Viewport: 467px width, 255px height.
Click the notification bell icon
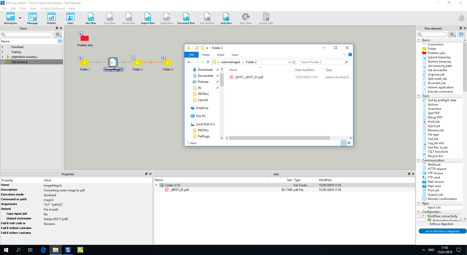click(461, 18)
